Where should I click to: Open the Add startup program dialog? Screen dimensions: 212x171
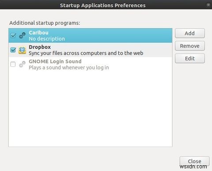pyautogui.click(x=190, y=33)
